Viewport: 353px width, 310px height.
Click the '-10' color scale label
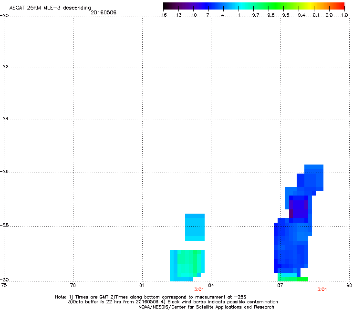click(x=192, y=15)
